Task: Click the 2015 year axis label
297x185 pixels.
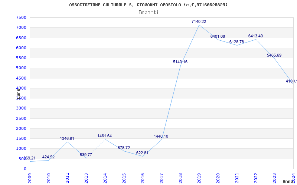Action: click(x=124, y=178)
